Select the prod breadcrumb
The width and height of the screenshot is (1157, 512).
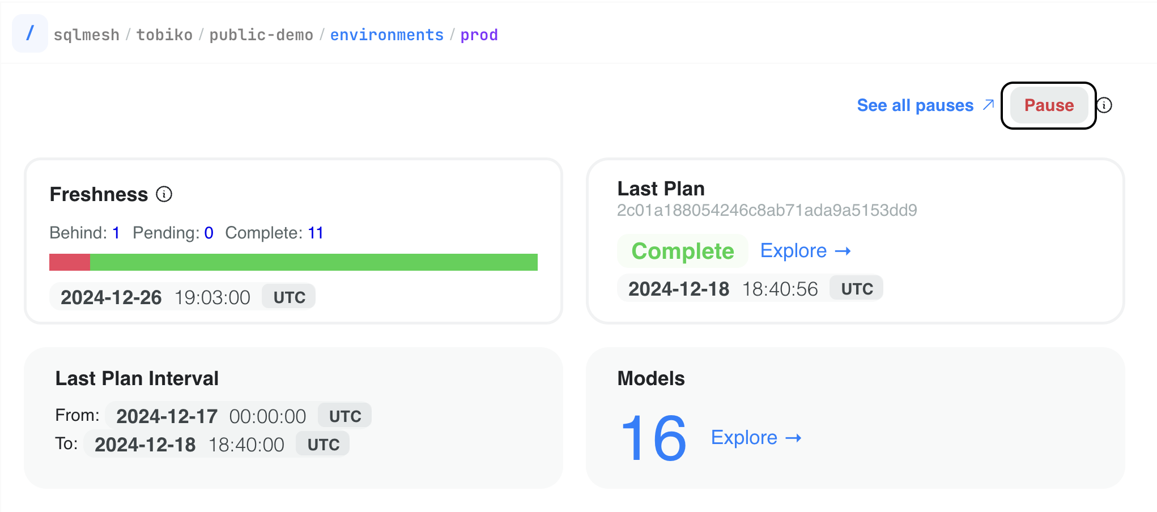point(479,35)
